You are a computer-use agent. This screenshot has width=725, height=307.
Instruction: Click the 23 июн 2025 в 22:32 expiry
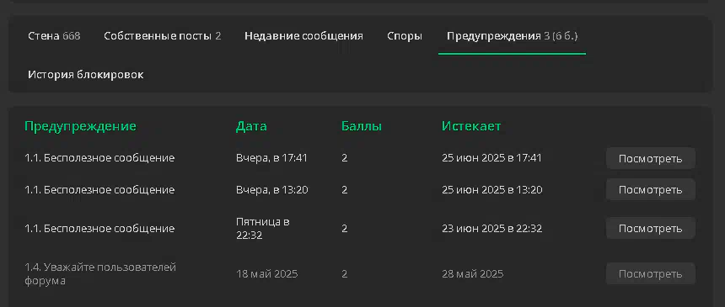coord(492,229)
